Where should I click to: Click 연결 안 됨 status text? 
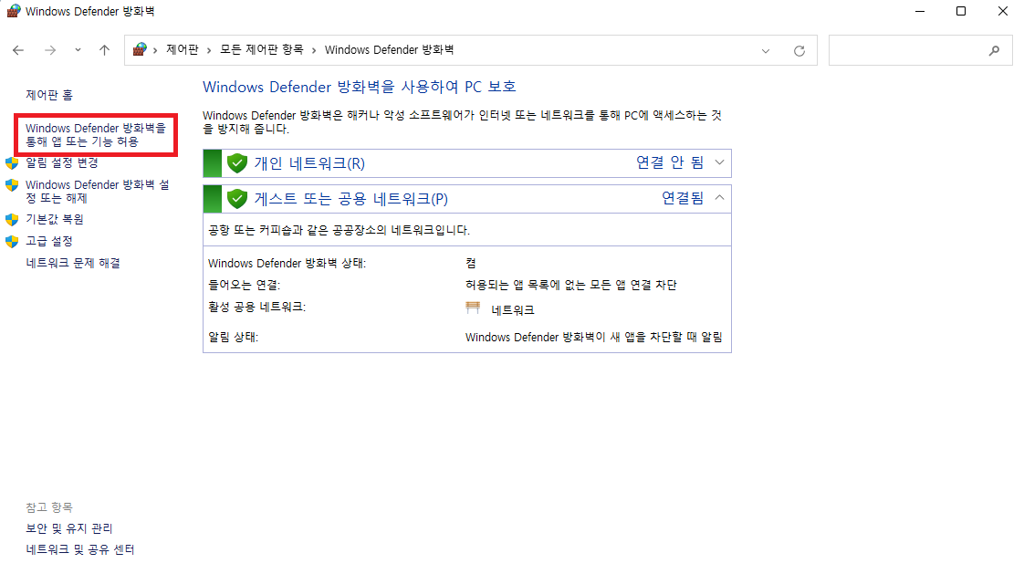click(670, 162)
